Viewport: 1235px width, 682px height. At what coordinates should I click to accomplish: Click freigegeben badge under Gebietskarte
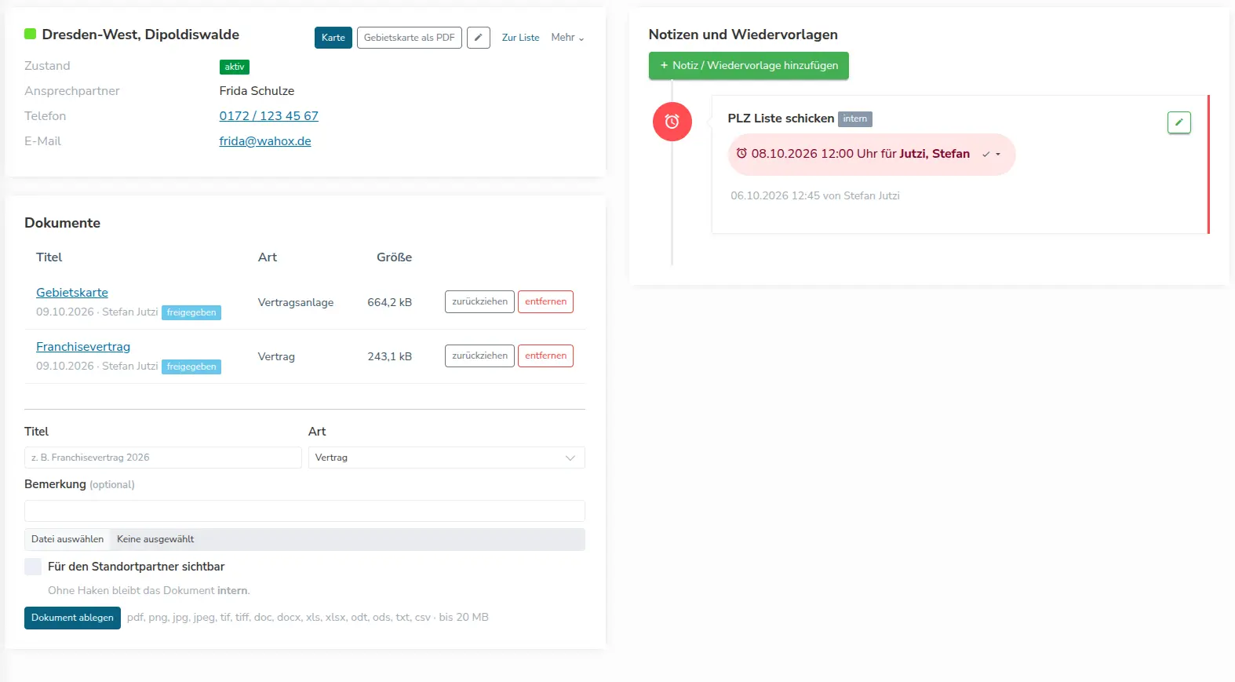pyautogui.click(x=191, y=312)
